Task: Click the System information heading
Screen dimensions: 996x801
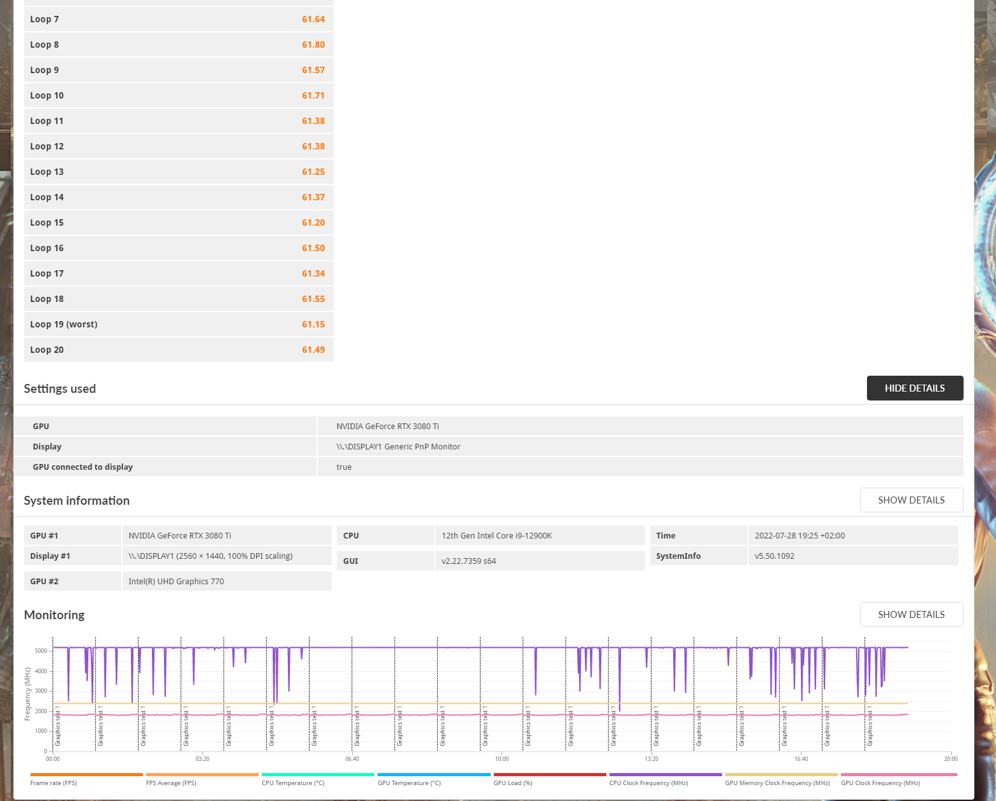Action: coord(77,500)
